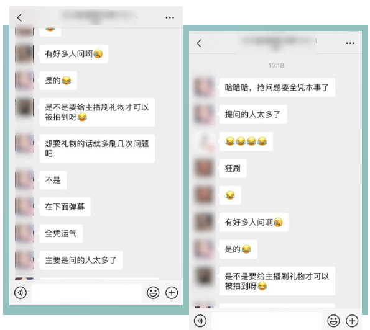Tap the four laughing emojis message
This screenshot has height=330, width=370.
(246, 141)
